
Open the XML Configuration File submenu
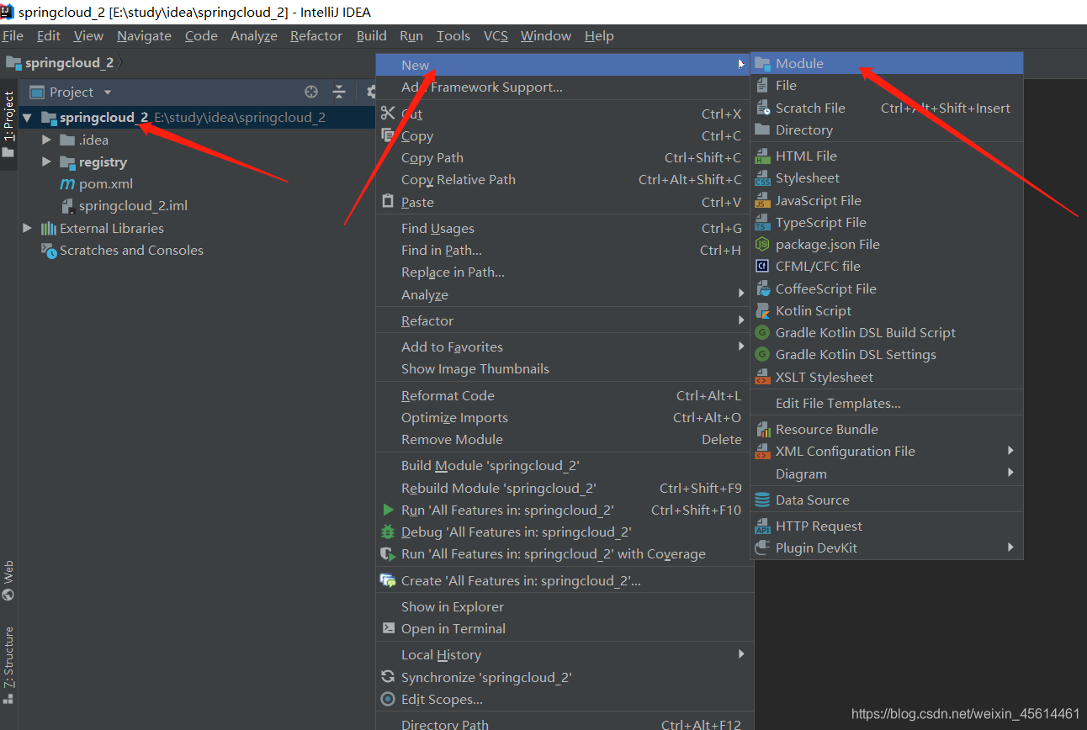tap(886, 451)
